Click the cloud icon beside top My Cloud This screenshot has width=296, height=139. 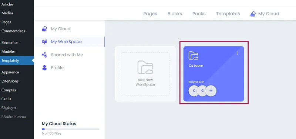(x=253, y=14)
